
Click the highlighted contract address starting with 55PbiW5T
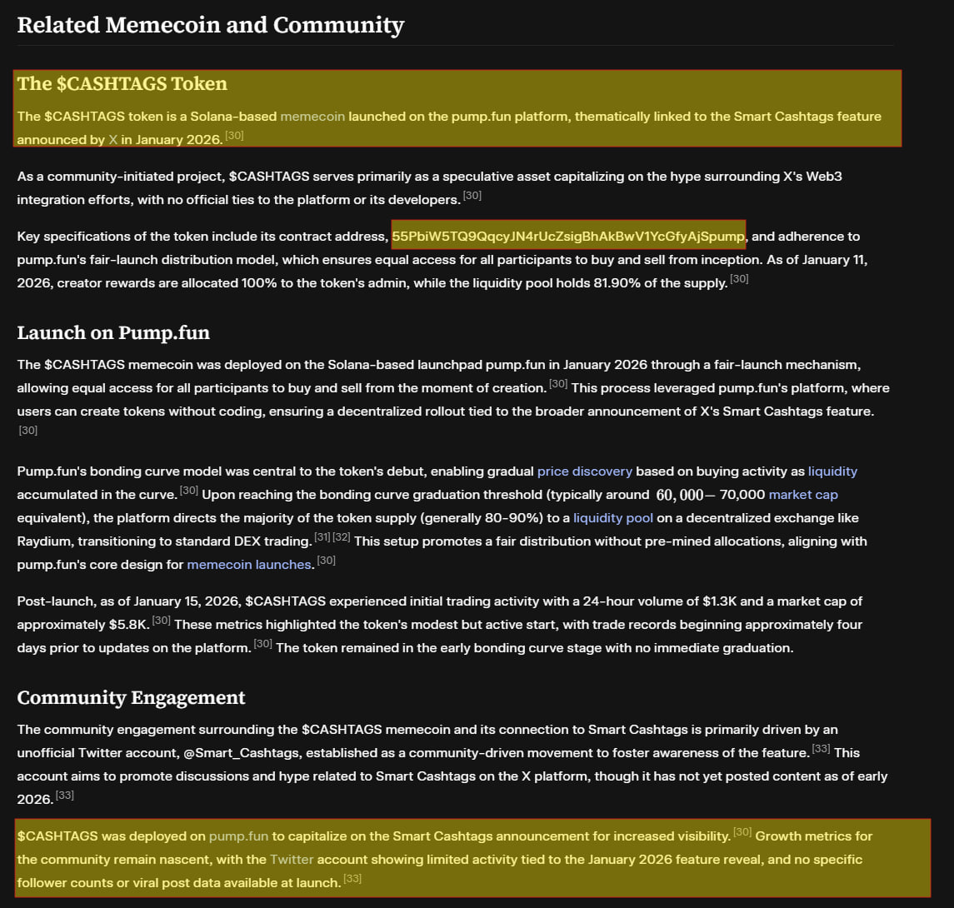tap(568, 237)
